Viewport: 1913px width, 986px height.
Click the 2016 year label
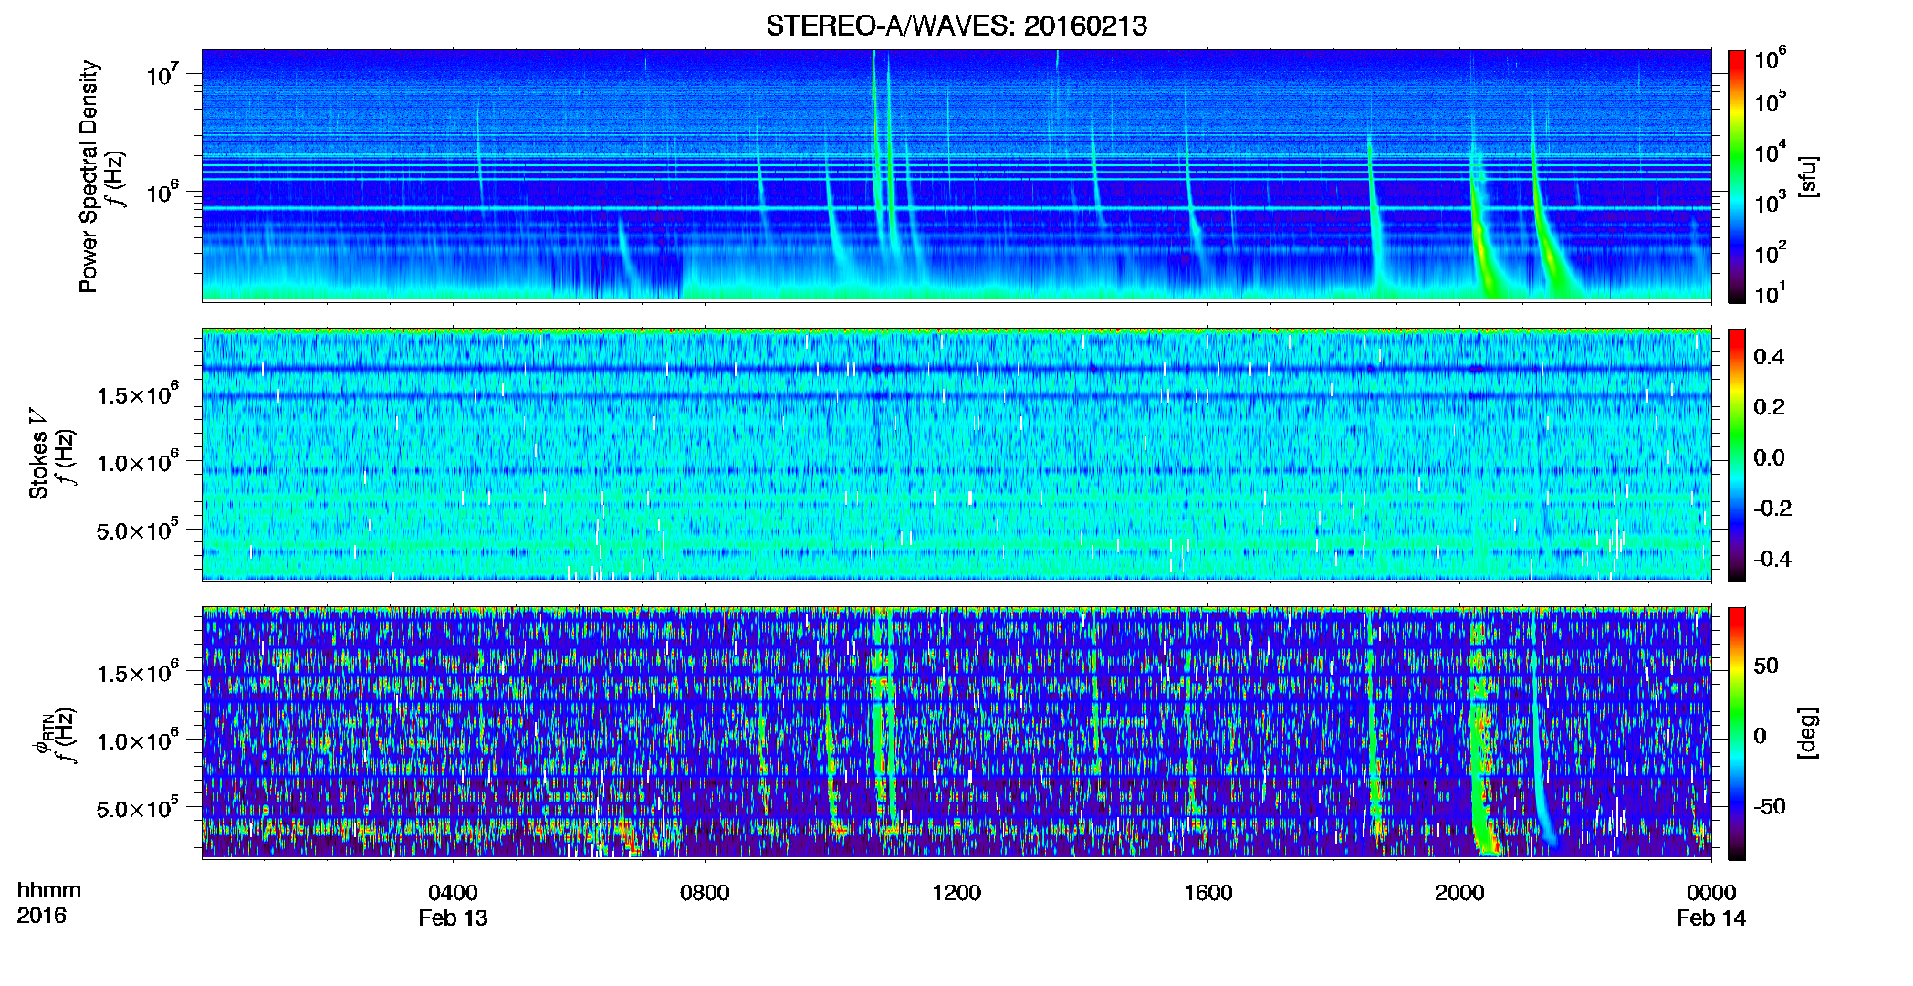(41, 916)
